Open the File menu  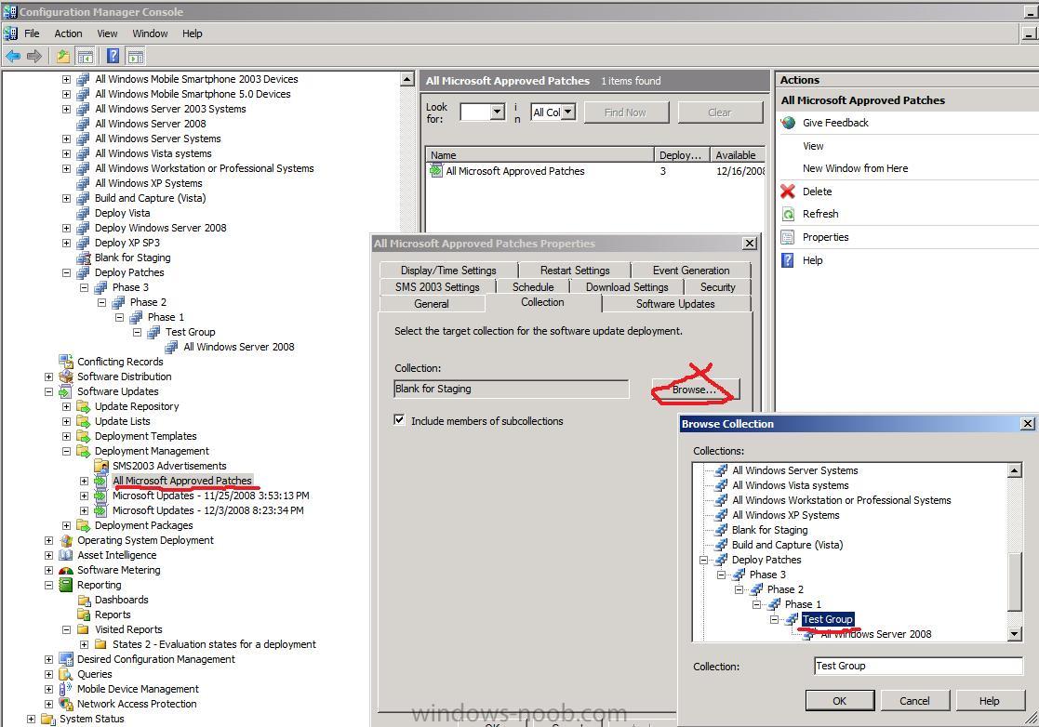pyautogui.click(x=32, y=33)
